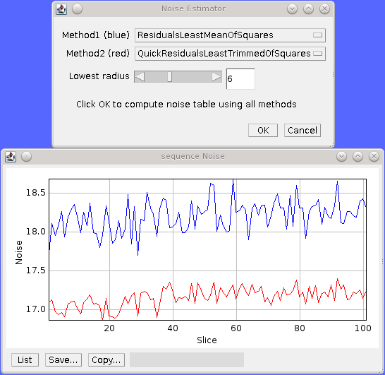Click the Lowest radius value field
This screenshot has height=375, width=385.
tap(240, 79)
